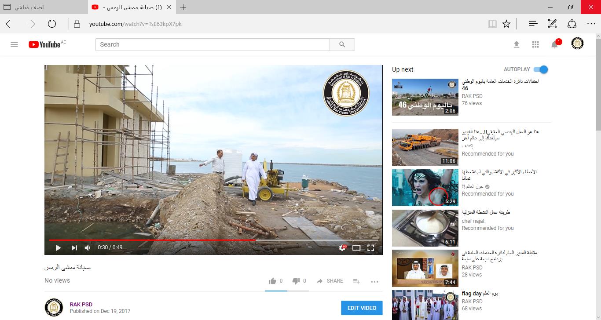Type in the YouTube Search field
601x320 pixels.
(213, 44)
